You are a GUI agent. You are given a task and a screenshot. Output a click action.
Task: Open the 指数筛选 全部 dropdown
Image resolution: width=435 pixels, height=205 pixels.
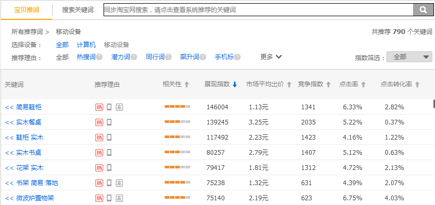point(409,57)
